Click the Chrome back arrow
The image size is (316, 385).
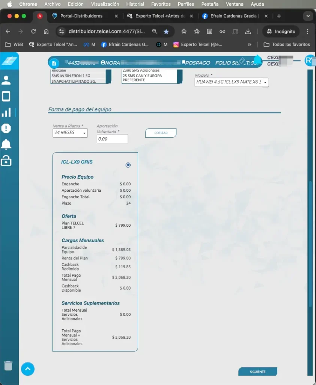click(x=8, y=32)
